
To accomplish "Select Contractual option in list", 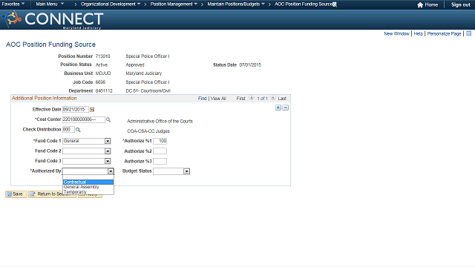I will point(88,182).
